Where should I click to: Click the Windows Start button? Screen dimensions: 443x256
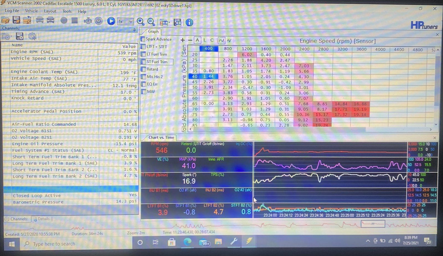click(12, 244)
